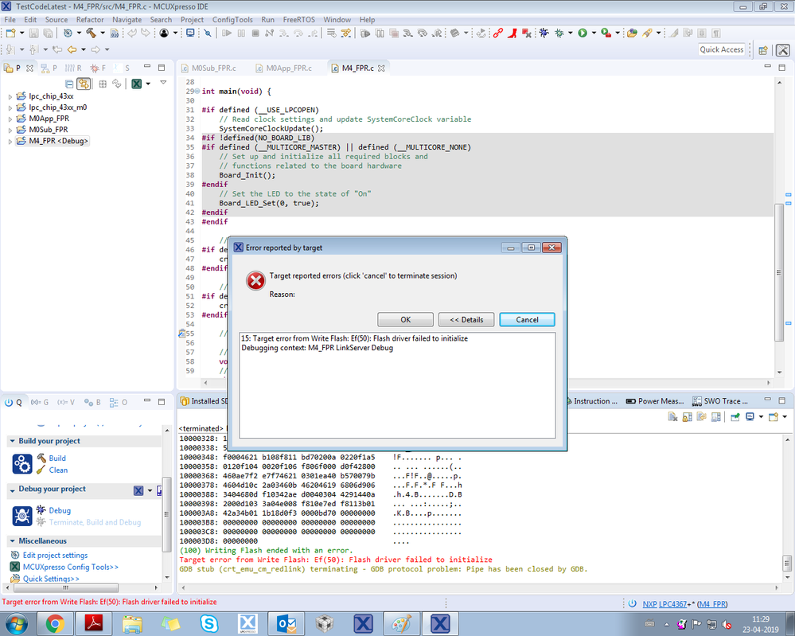Viewport: 795px width, 636px height.
Task: Click the Windows Start button
Action: click(x=16, y=623)
